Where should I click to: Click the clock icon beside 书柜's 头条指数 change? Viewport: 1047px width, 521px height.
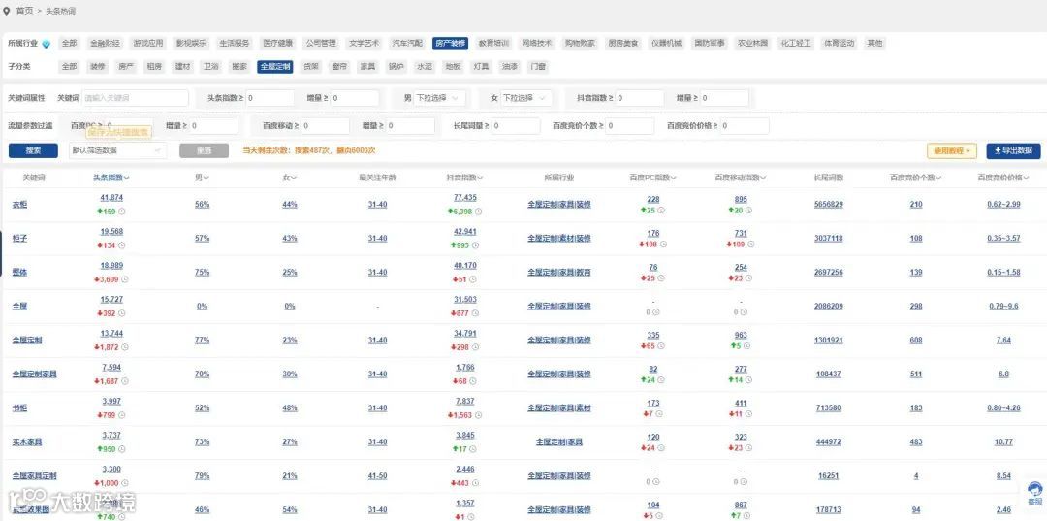[x=122, y=415]
